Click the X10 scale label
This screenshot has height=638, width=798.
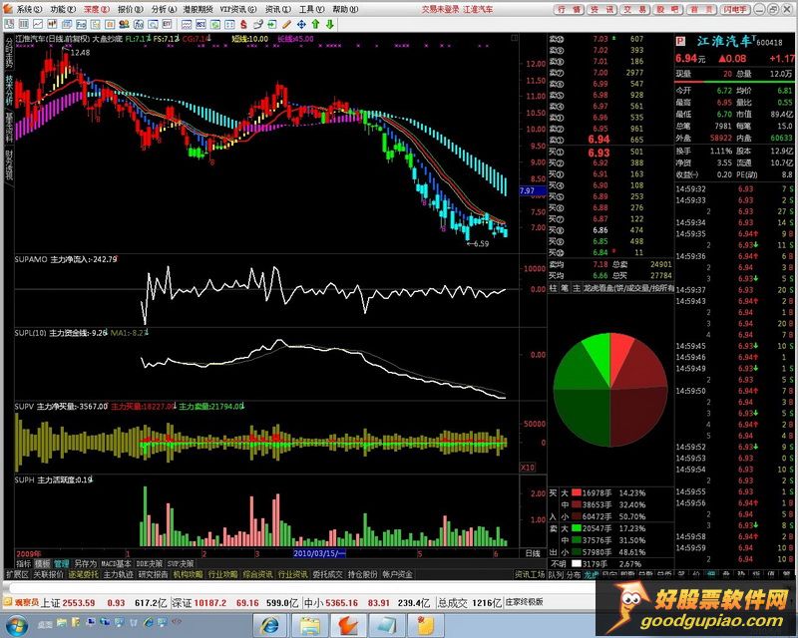click(x=528, y=468)
